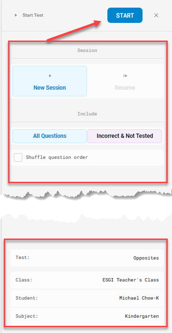Viewport: 172px width, 333px height.
Task: Click the Opposites test name value
Action: point(146,258)
